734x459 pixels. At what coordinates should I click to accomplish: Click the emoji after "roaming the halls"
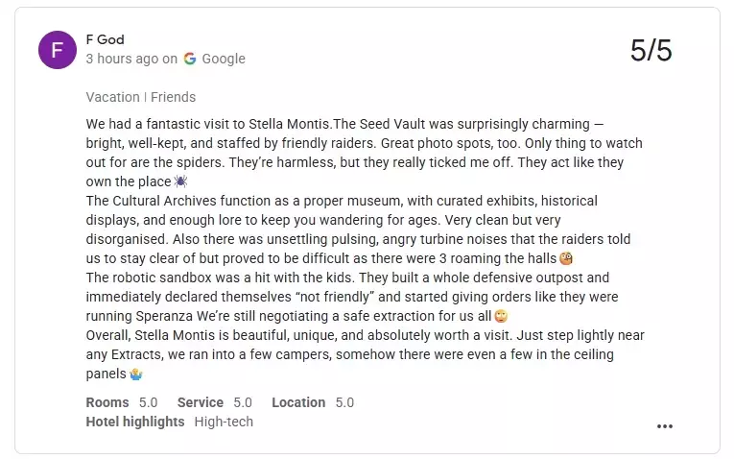pos(567,258)
